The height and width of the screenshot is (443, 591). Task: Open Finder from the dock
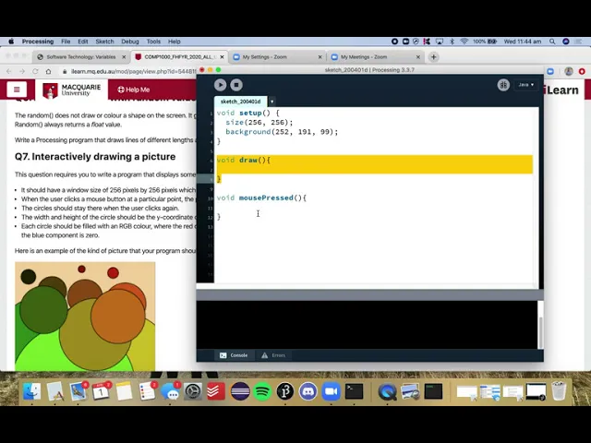[31, 391]
